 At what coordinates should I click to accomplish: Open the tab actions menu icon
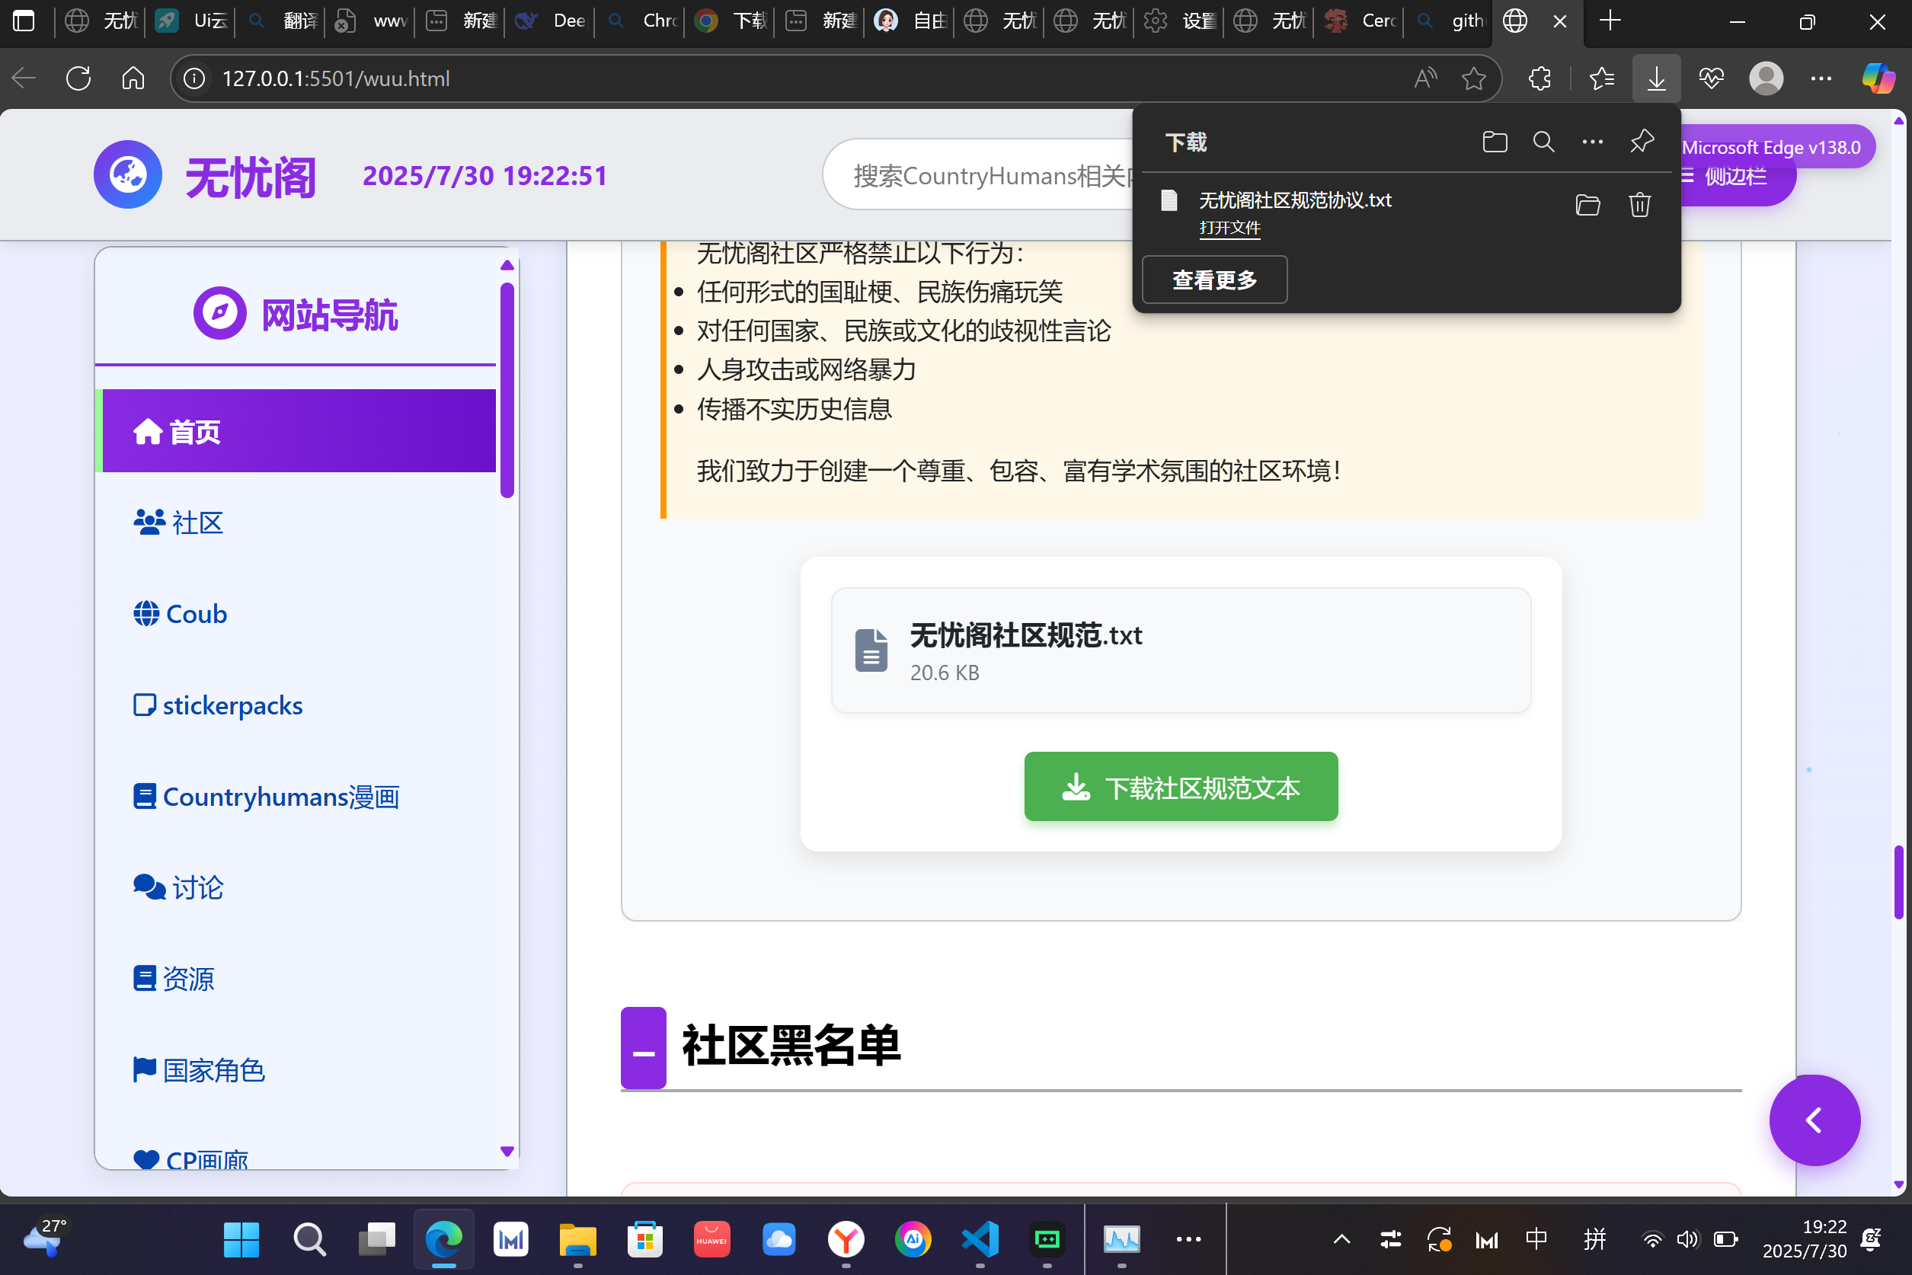tap(24, 21)
